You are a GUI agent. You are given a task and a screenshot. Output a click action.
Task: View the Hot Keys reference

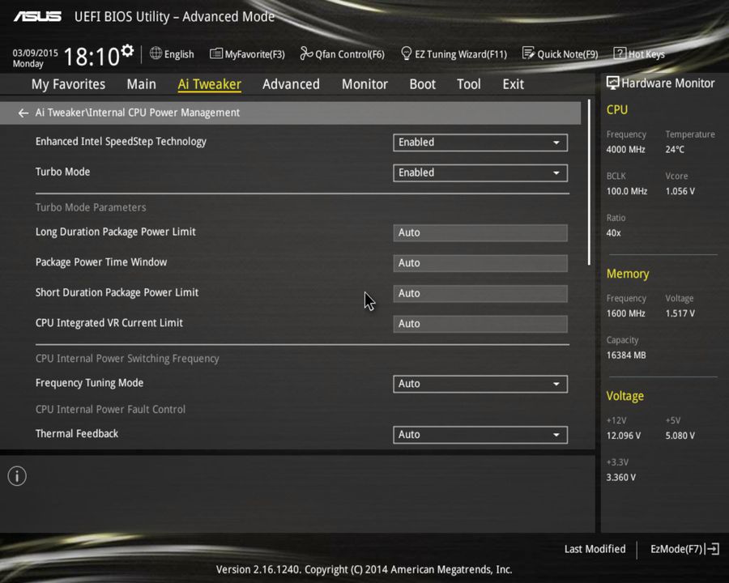click(x=639, y=53)
